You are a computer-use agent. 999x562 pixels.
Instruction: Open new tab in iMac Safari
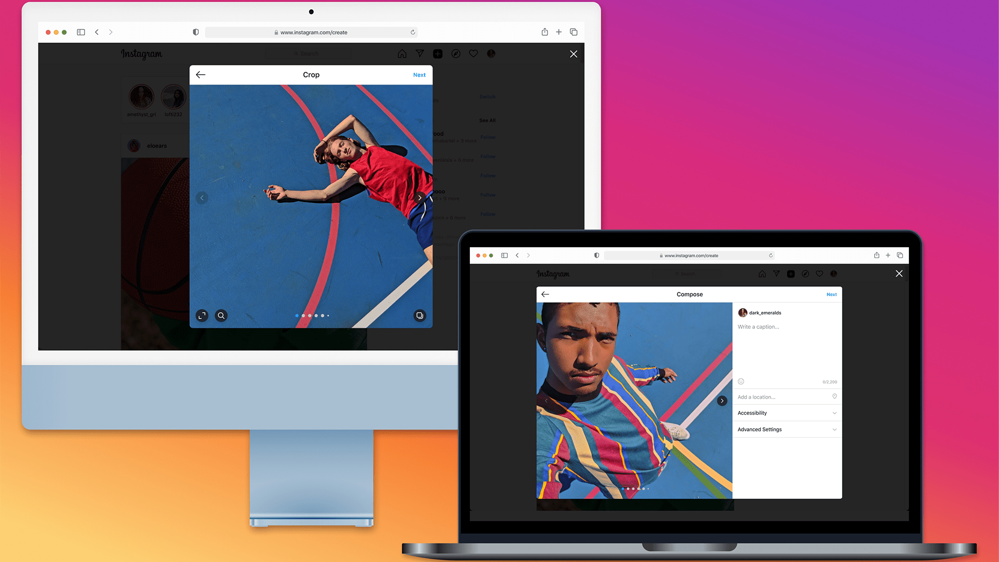(559, 32)
